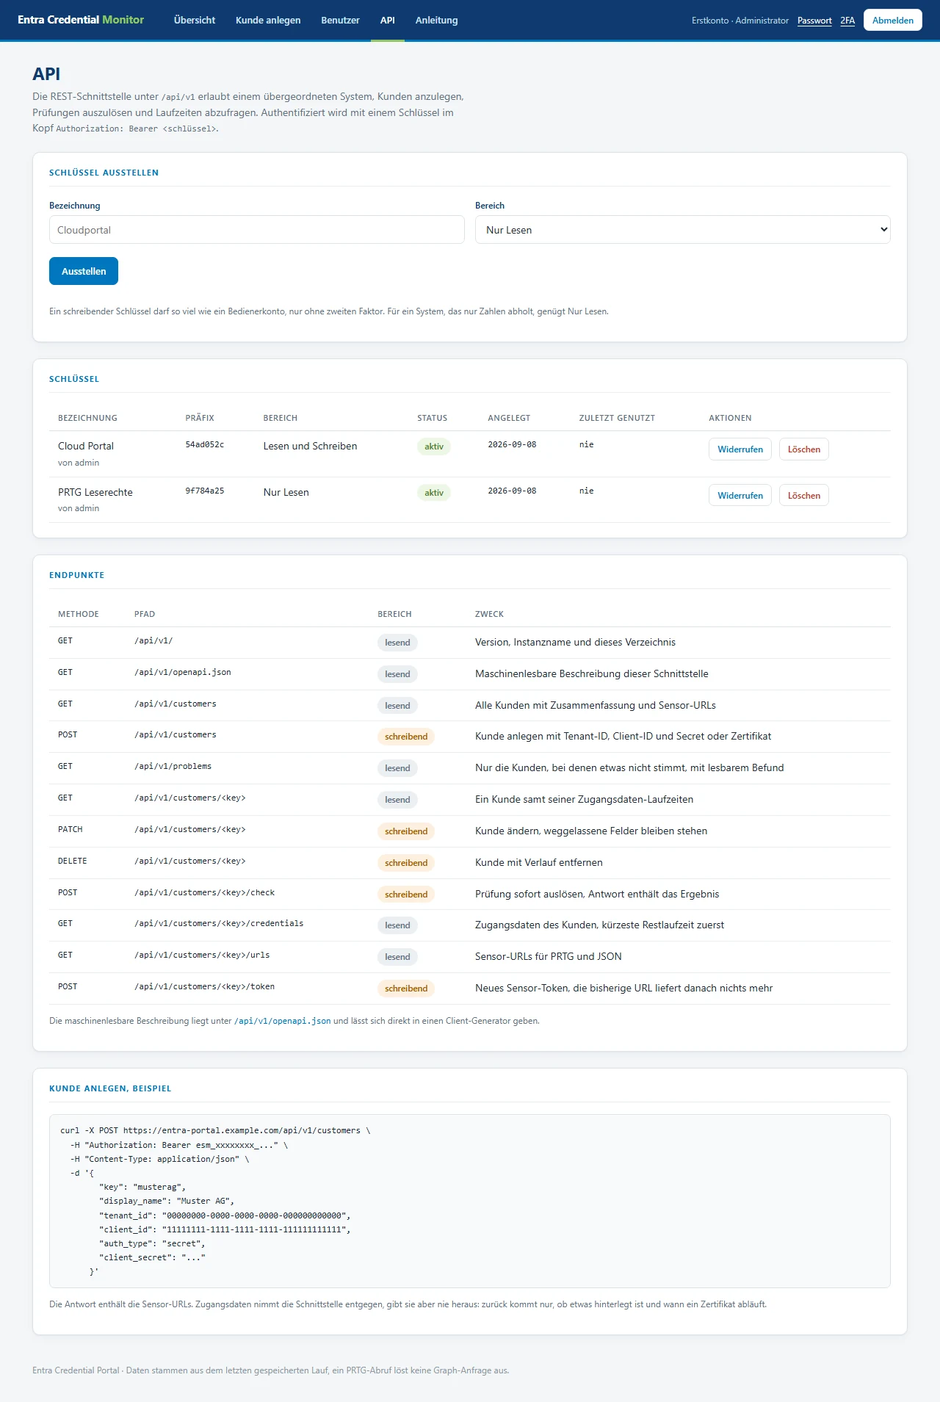Open the 2FA settings link

coord(847,21)
